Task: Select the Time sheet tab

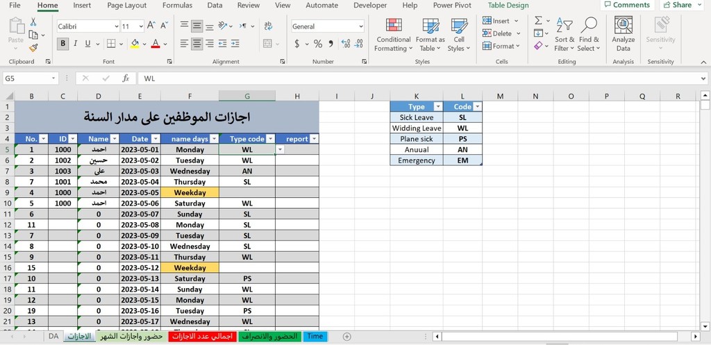Action: [x=315, y=337]
